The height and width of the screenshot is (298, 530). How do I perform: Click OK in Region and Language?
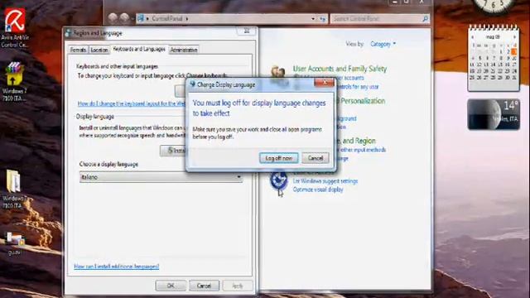(171, 286)
